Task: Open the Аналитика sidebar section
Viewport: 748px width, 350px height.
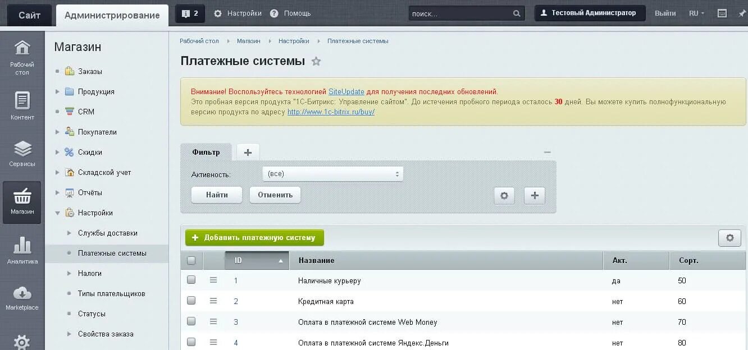Action: [22, 250]
